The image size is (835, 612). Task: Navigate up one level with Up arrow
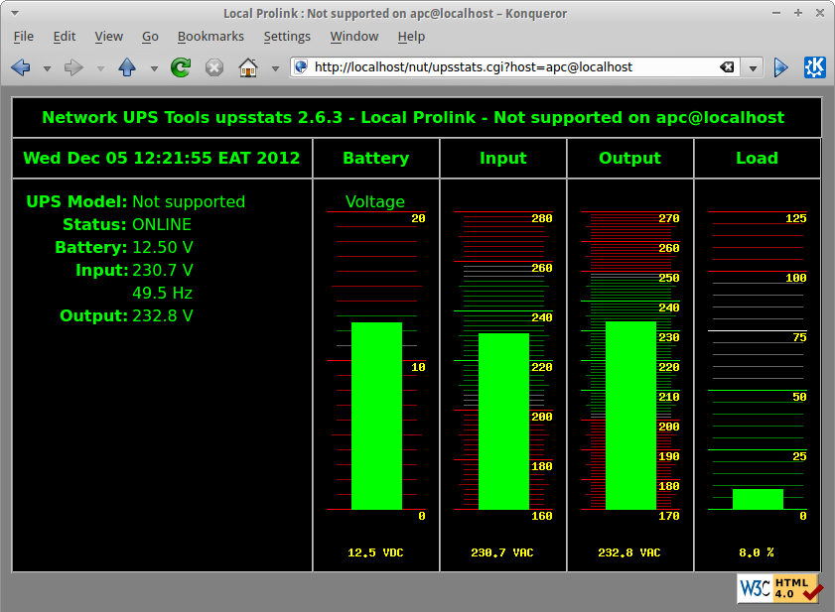pyautogui.click(x=127, y=67)
